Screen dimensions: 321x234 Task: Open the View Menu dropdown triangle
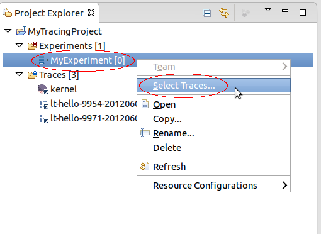268,10
